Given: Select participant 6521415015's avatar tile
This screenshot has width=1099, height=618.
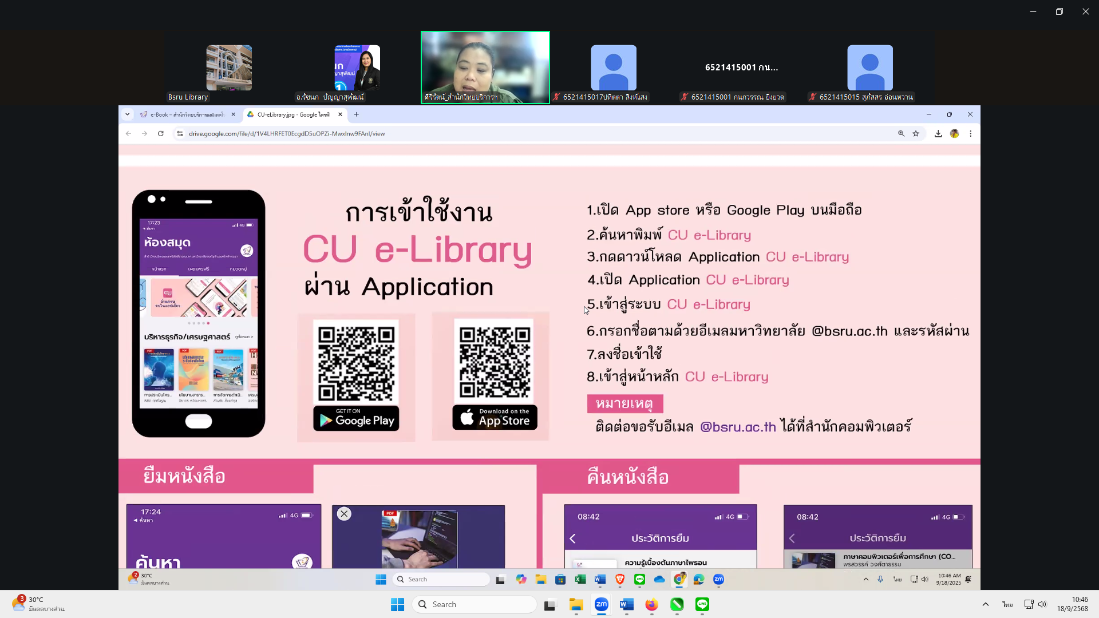Looking at the screenshot, I should [x=870, y=68].
